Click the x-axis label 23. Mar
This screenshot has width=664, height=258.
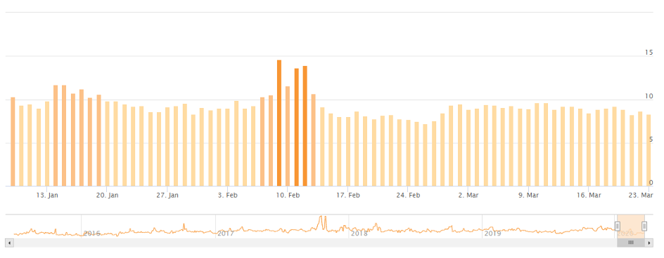pyautogui.click(x=641, y=195)
